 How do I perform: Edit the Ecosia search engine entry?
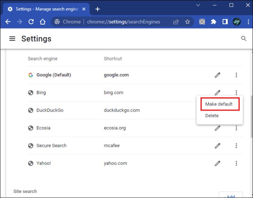click(x=217, y=128)
